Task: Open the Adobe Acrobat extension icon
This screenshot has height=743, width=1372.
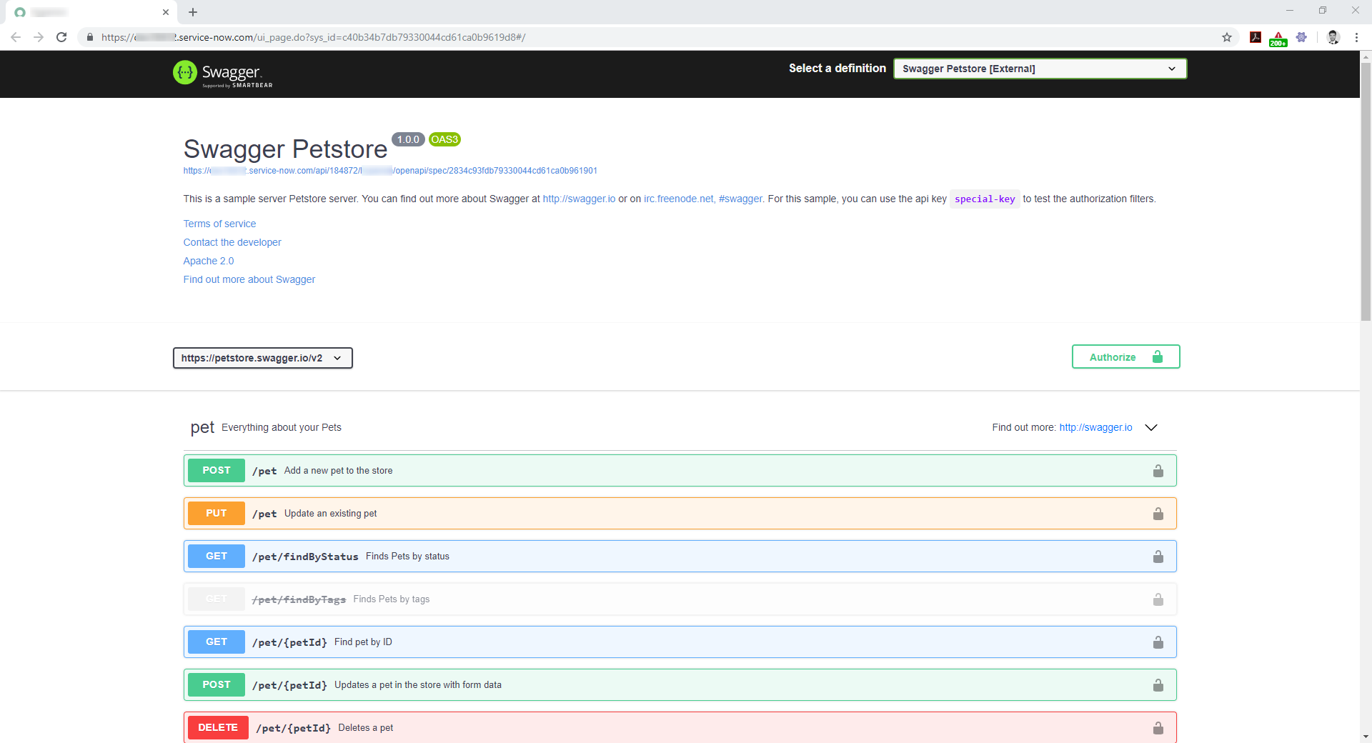Action: (x=1256, y=37)
